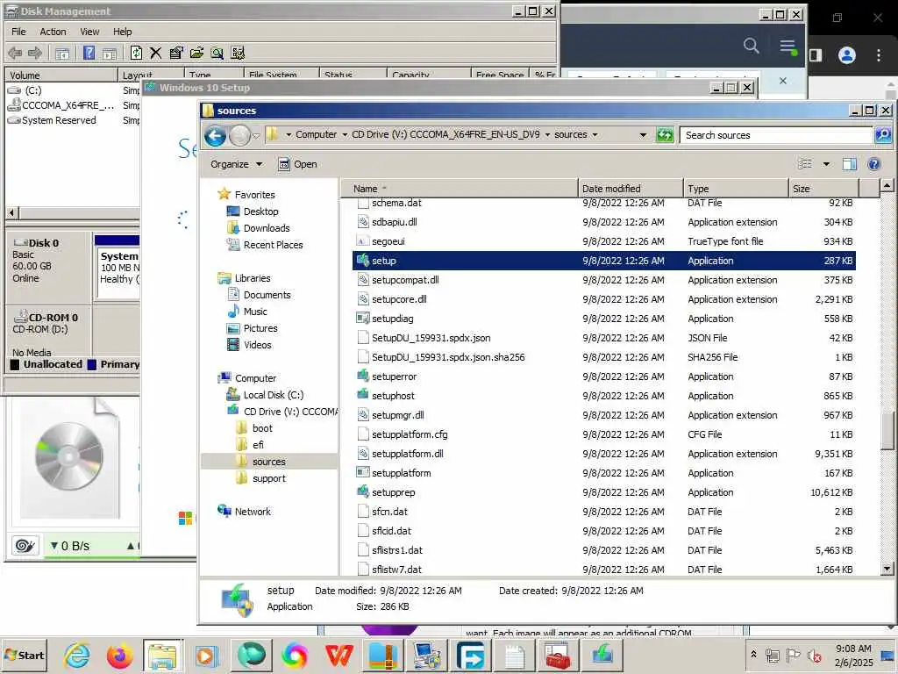898x674 pixels.
Task: Launch Firefox from the taskbar
Action: (x=119, y=656)
